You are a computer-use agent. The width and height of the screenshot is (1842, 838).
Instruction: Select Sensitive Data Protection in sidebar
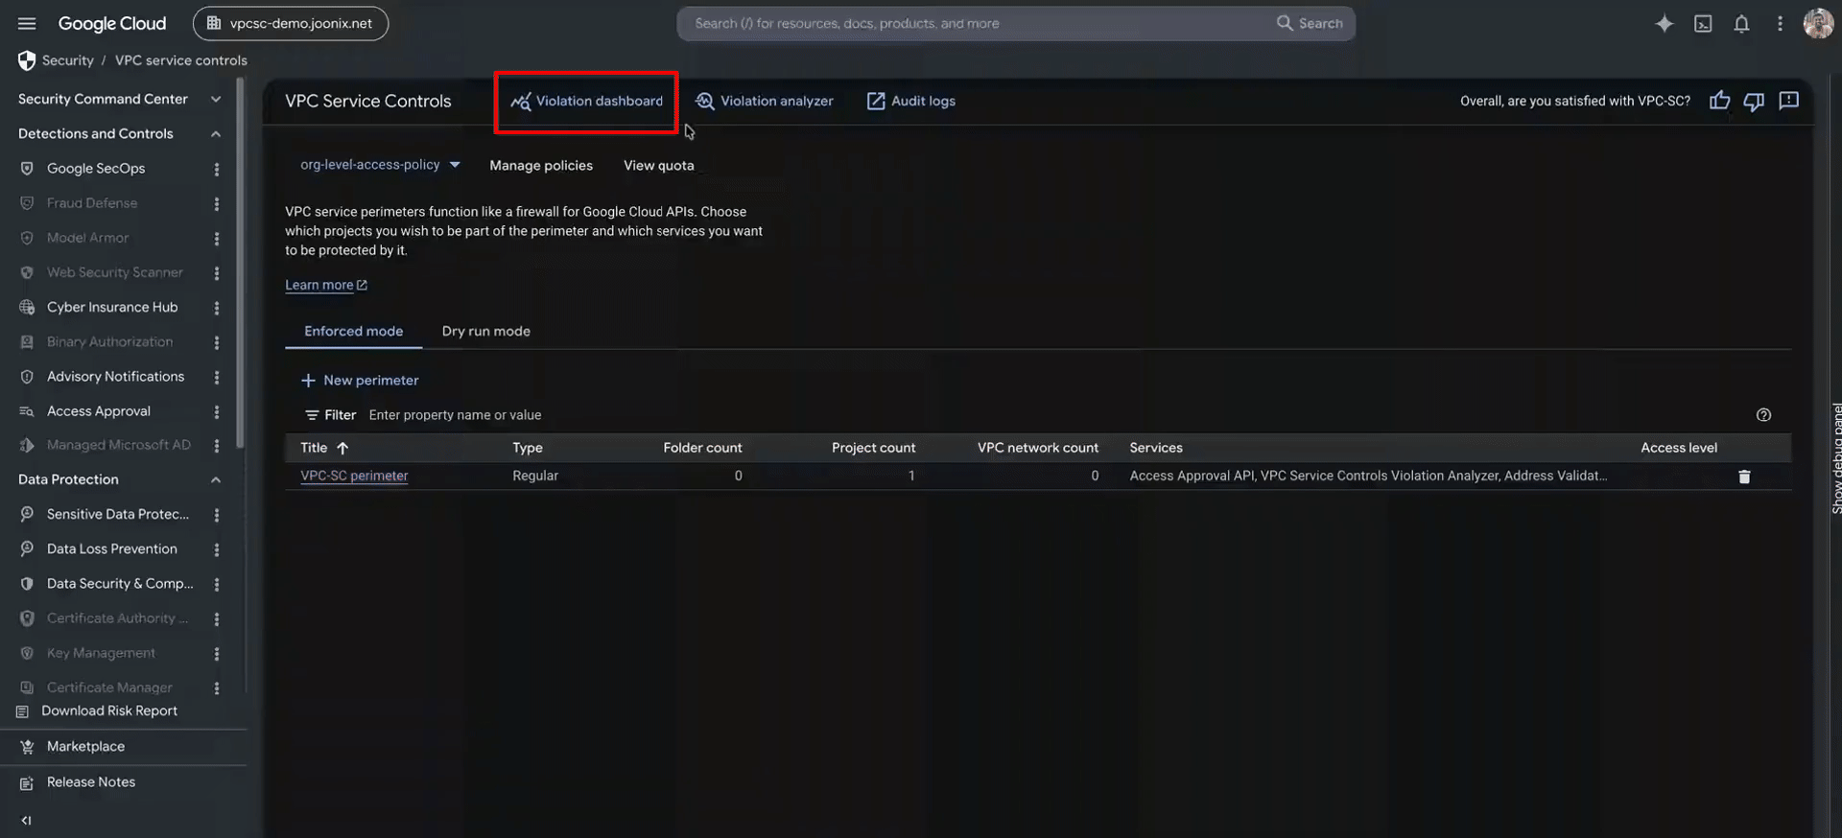(118, 515)
